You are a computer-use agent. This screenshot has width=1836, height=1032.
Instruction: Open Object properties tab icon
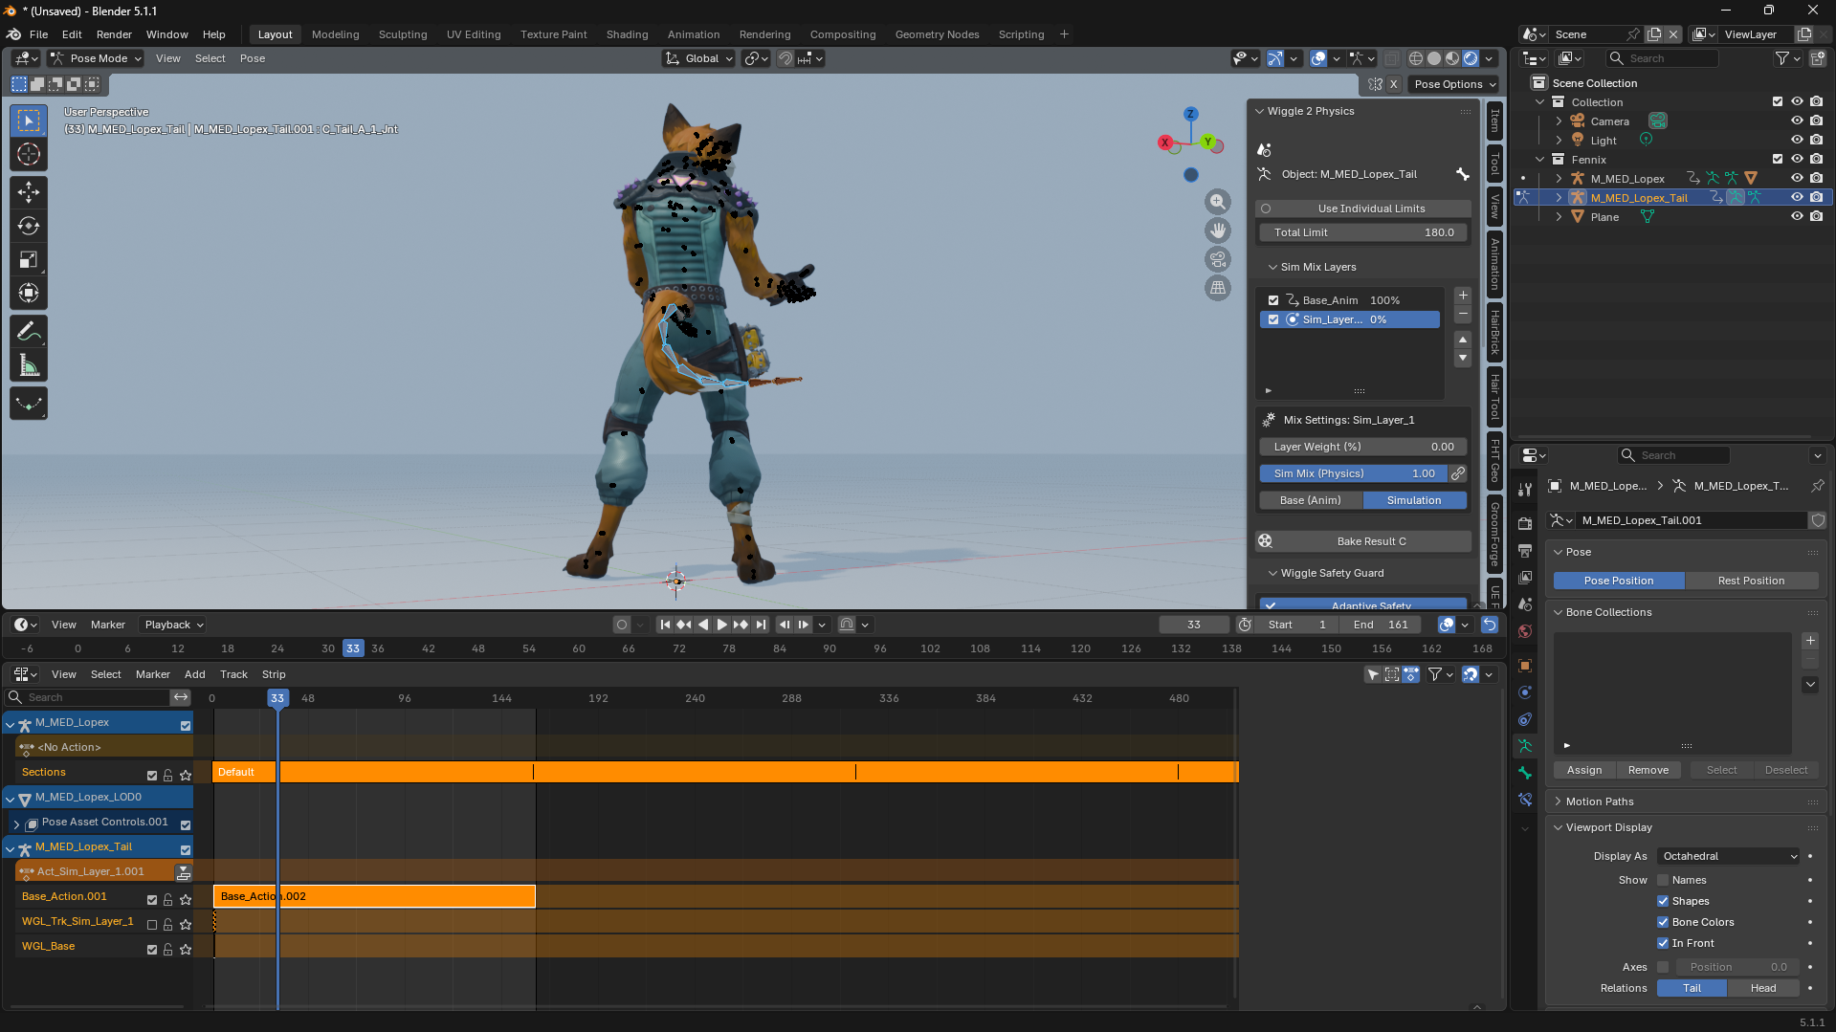(1525, 666)
